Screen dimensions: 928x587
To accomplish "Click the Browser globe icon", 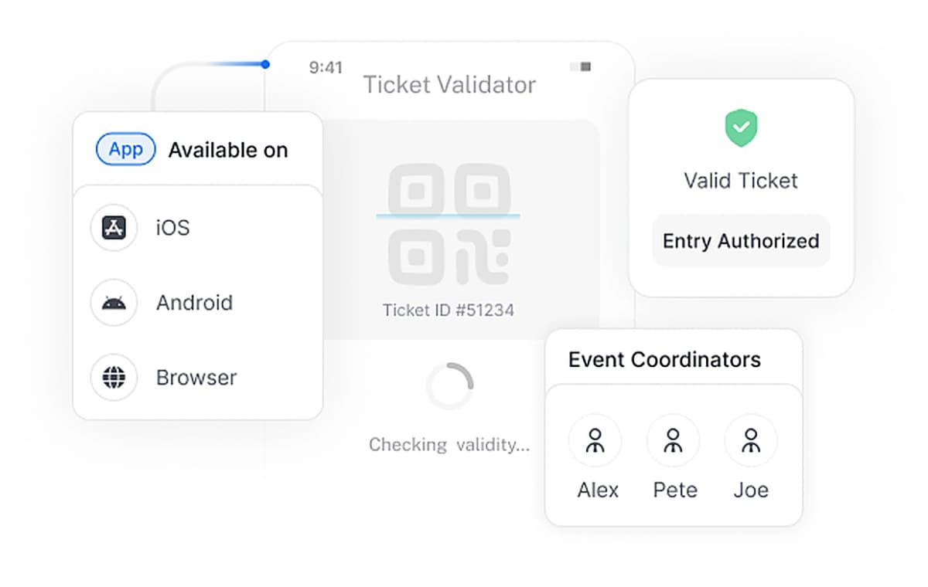I will click(114, 378).
